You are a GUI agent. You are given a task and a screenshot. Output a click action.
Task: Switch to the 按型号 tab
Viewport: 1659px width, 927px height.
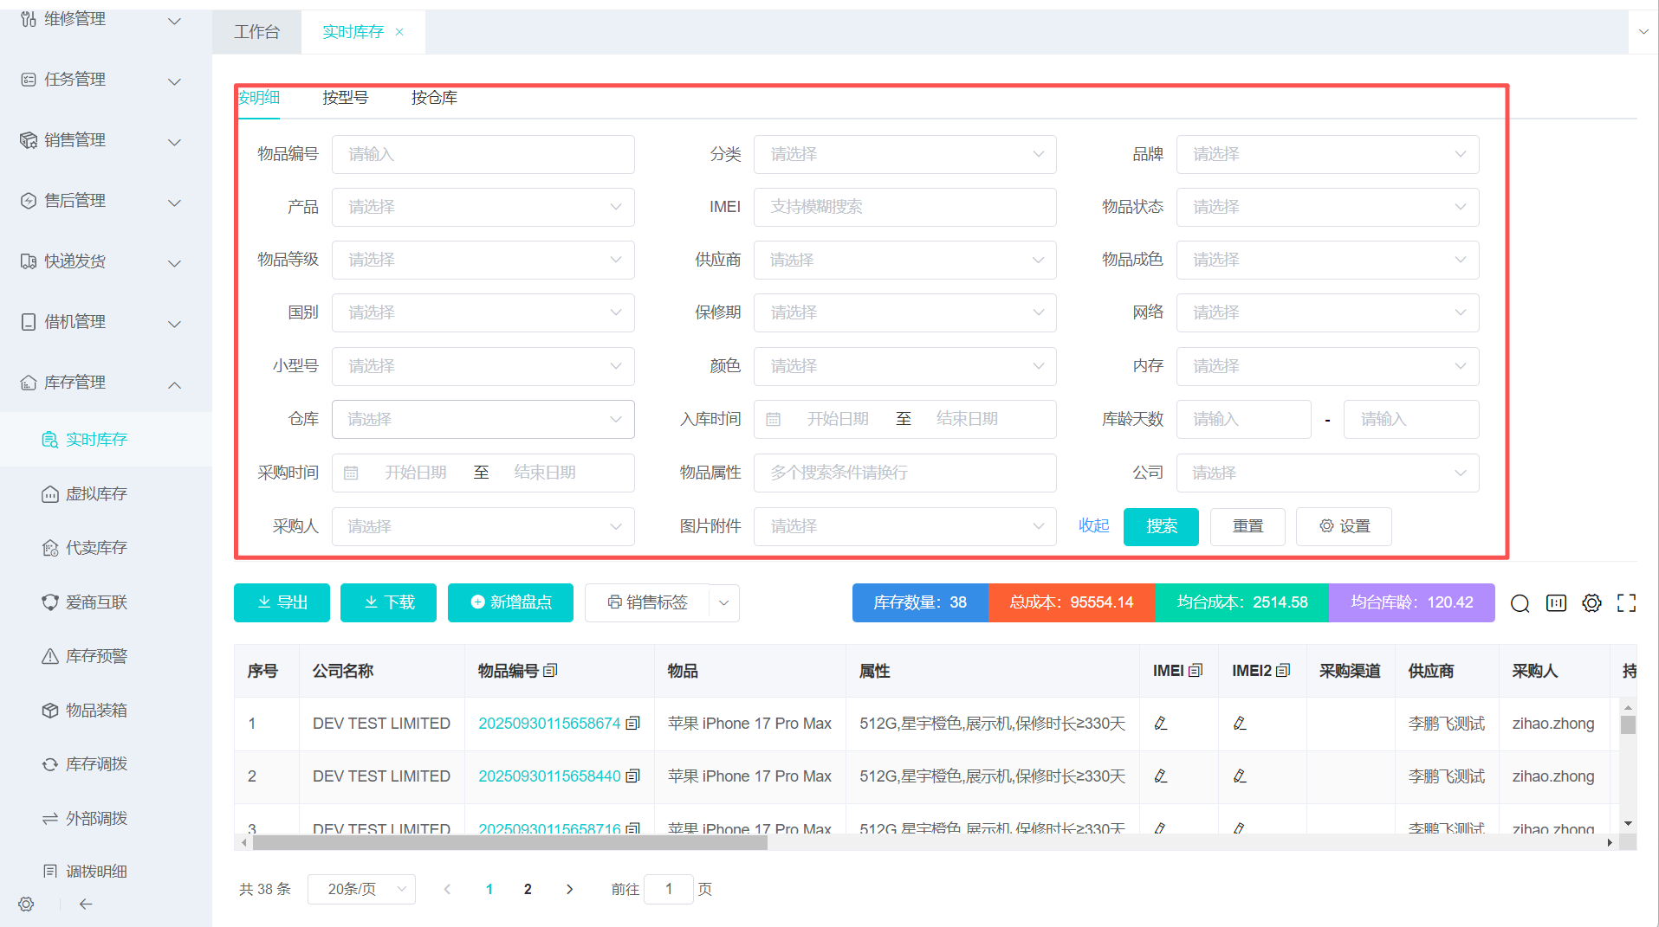(x=345, y=98)
